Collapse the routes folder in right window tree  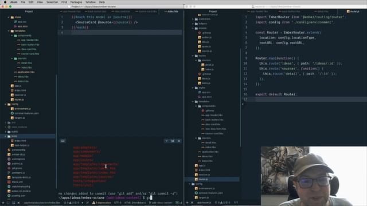(193, 56)
